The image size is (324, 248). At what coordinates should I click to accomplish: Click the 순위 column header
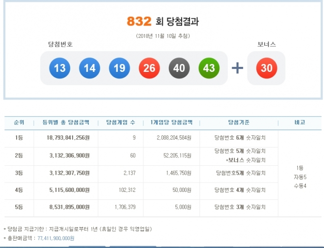[x=19, y=123]
